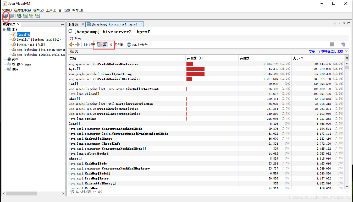Click the 快照 snapshots node icon
353x202 pixels.
click(9, 69)
